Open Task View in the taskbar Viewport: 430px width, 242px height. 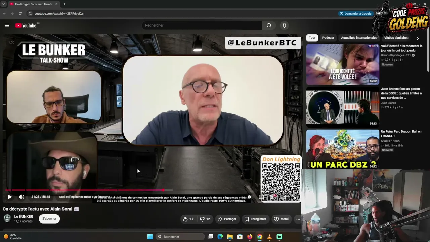tap(210, 237)
